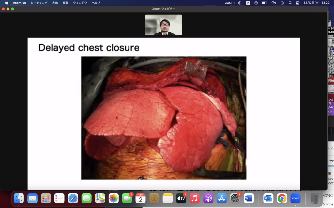Open the ヘルプ menu

click(96, 3)
